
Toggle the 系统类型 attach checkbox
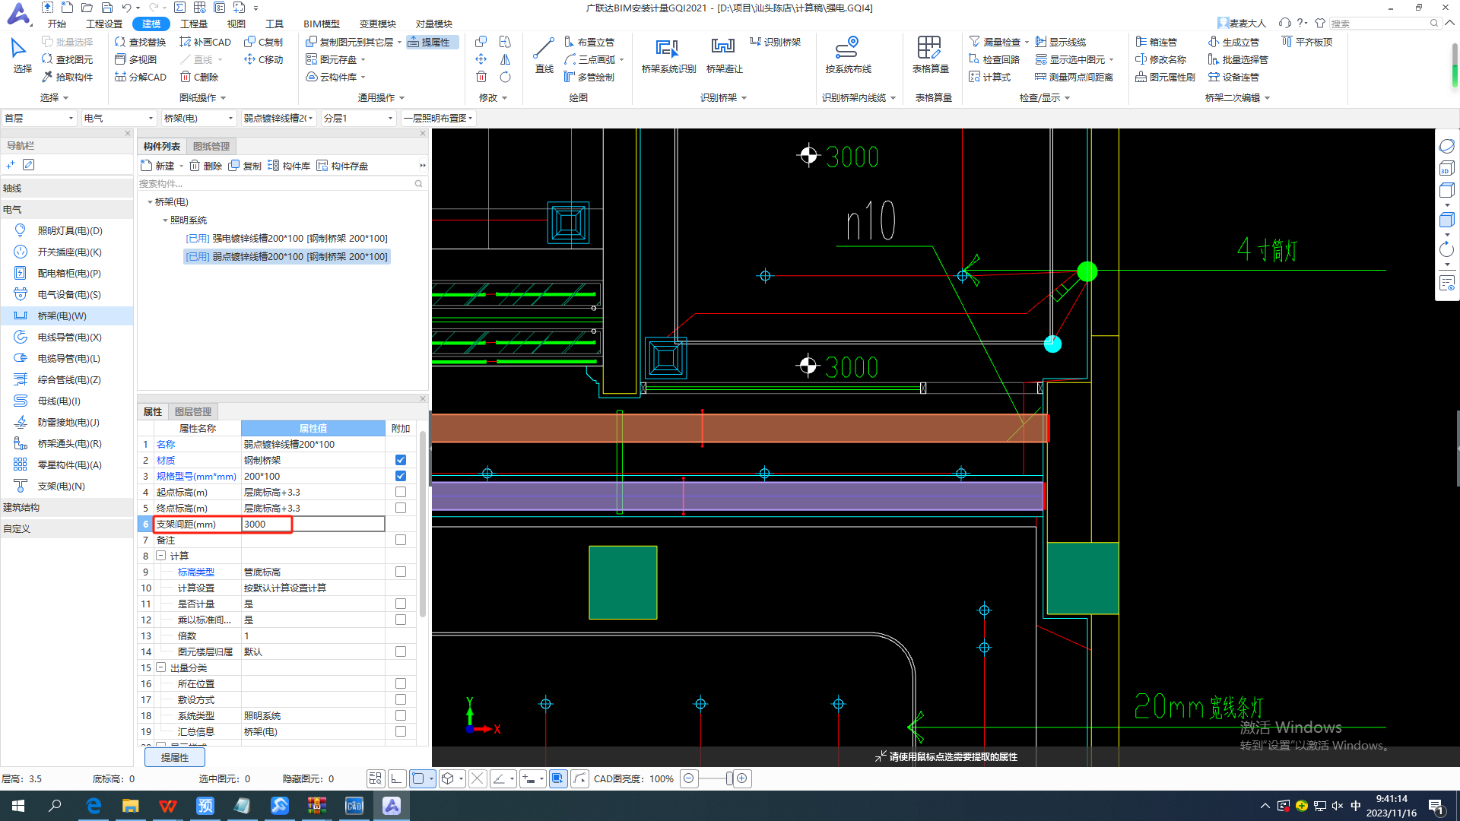pos(401,715)
